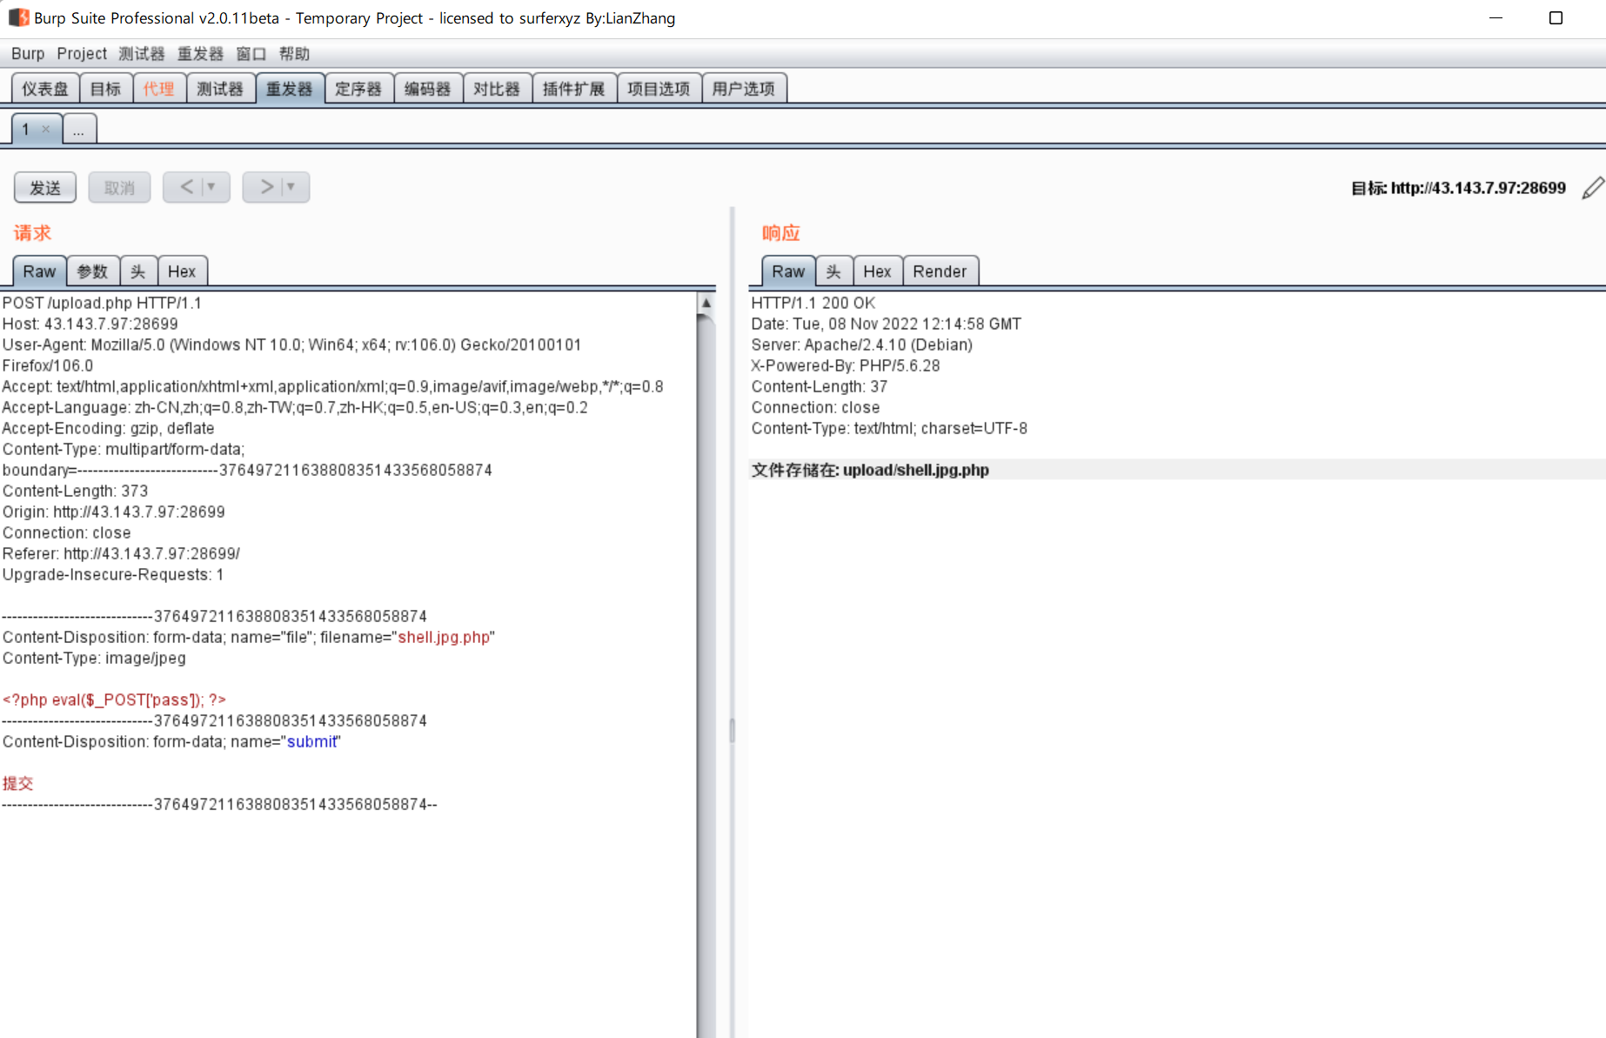Click the Upgrade-Insecure-Requests: 1 line
This screenshot has width=1606, height=1038.
[113, 575]
